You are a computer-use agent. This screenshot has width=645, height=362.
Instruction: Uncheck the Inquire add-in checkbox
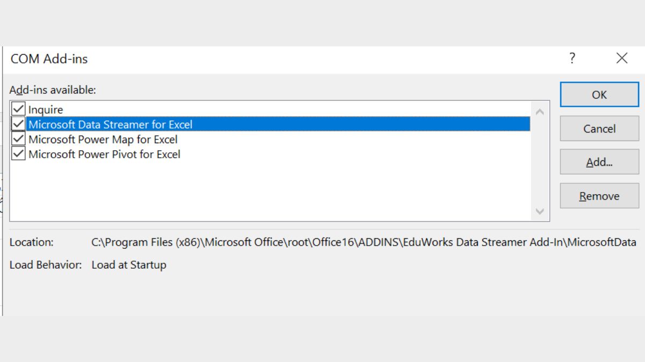(x=19, y=109)
